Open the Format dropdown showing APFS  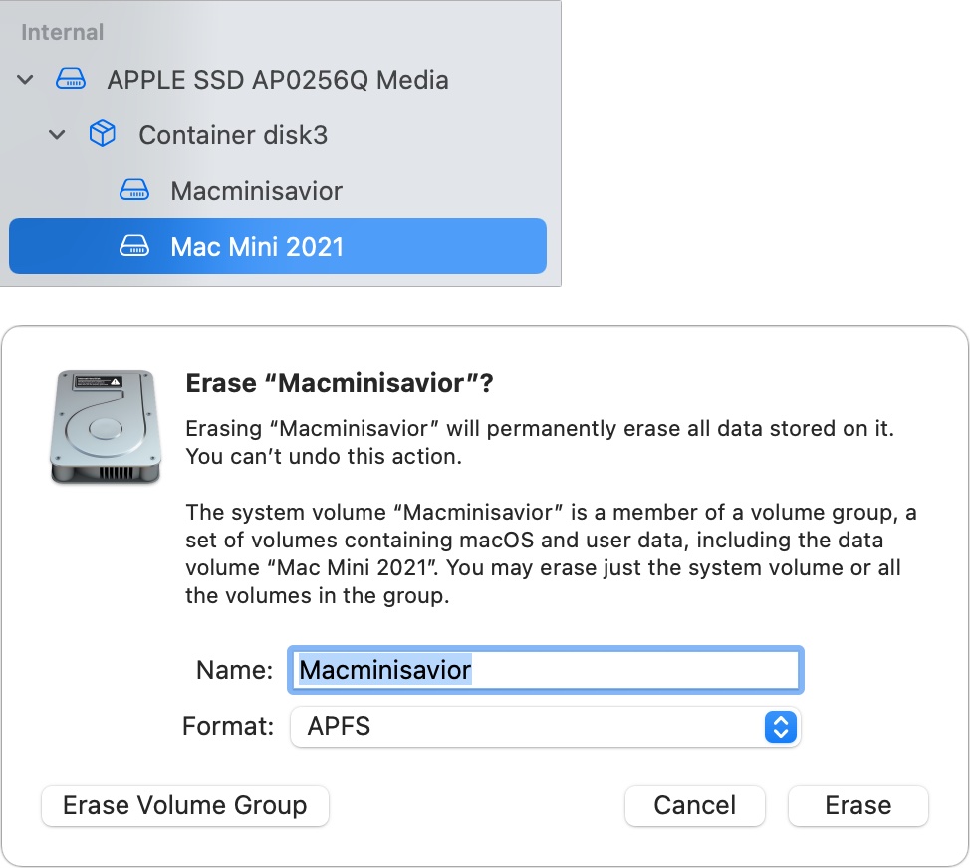(x=545, y=727)
